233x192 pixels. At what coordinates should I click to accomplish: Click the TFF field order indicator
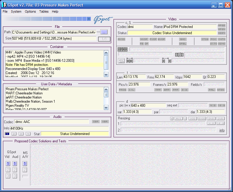click(x=158, y=90)
